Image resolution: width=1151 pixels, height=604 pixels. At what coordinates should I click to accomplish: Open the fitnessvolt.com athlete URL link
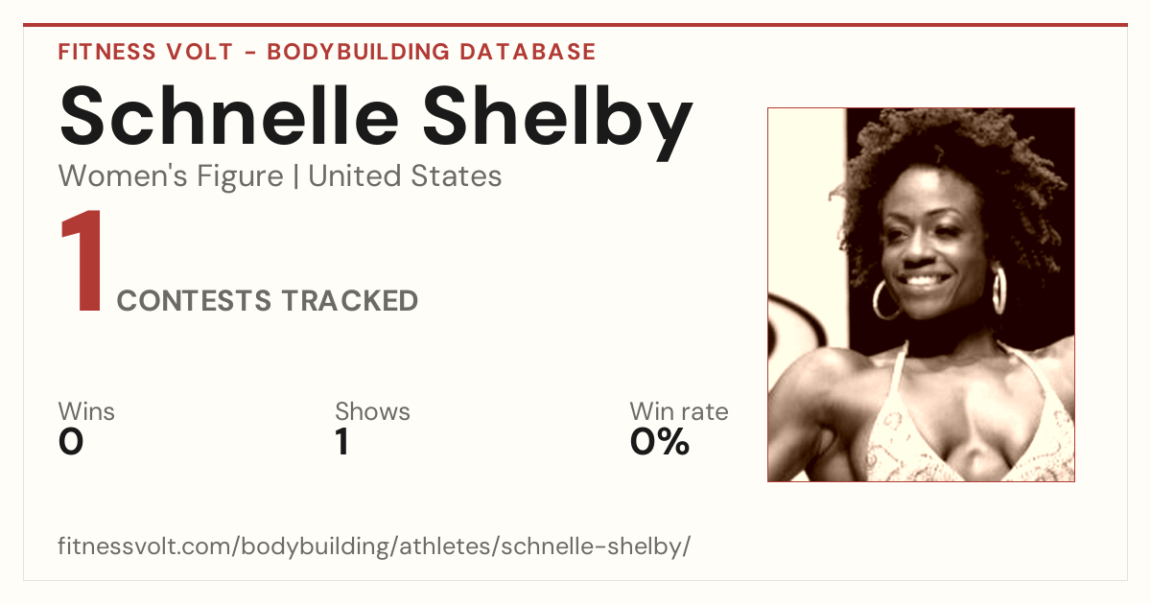pyautogui.click(x=374, y=546)
